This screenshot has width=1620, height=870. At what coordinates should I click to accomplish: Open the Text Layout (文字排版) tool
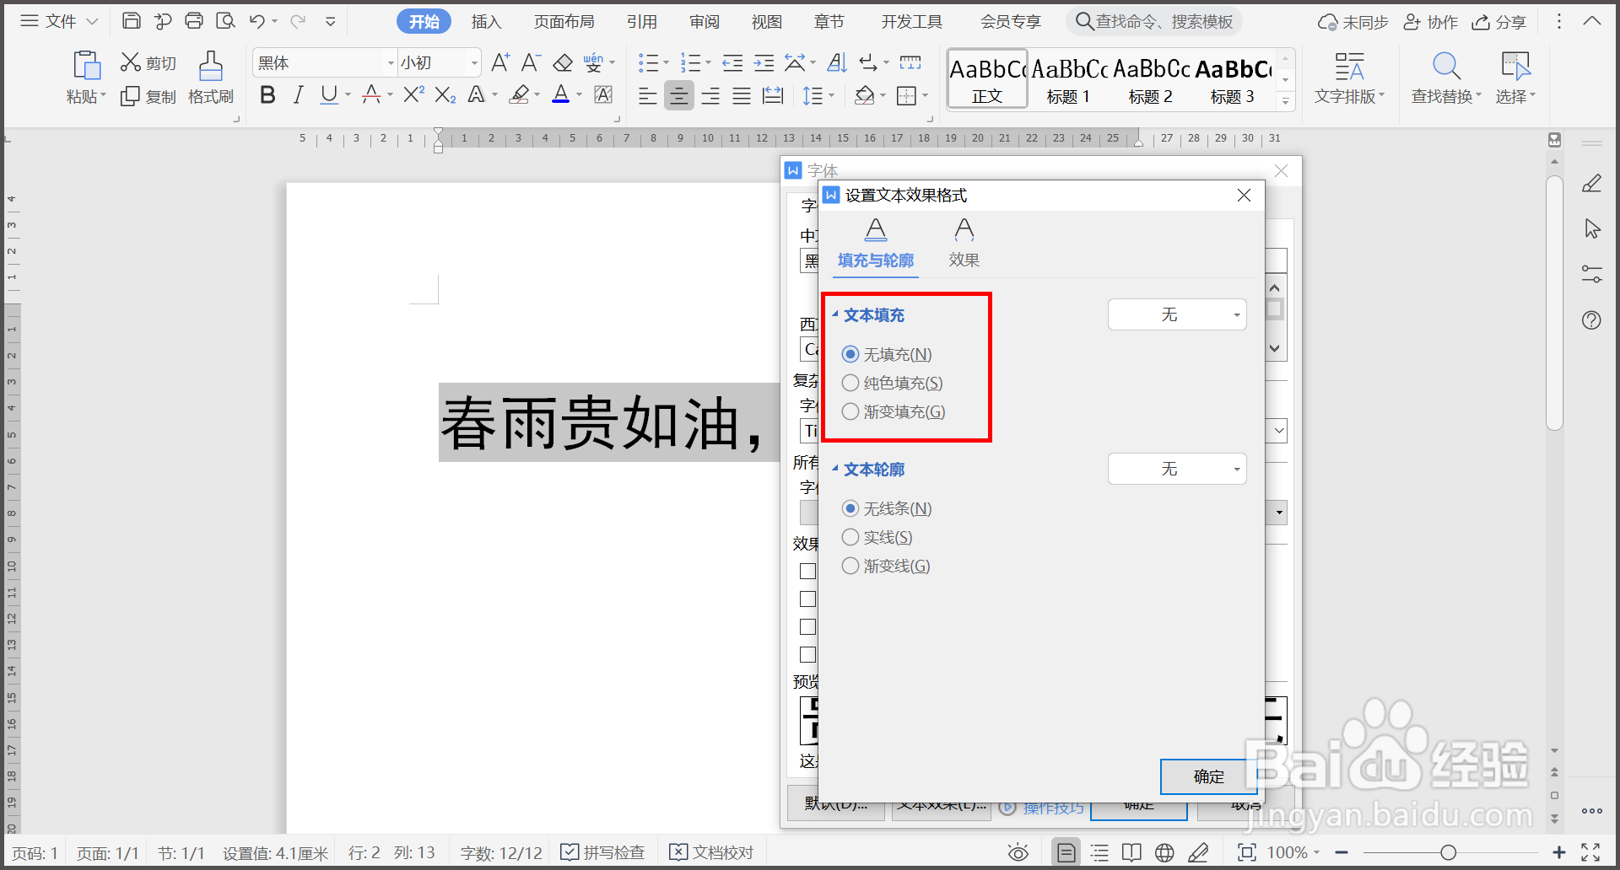[1349, 78]
